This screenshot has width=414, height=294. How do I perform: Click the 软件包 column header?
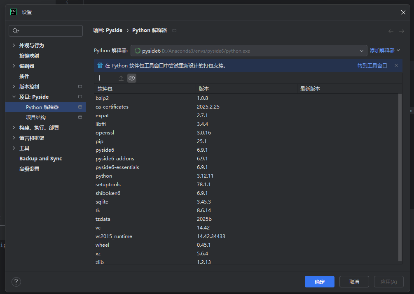[x=145, y=88]
